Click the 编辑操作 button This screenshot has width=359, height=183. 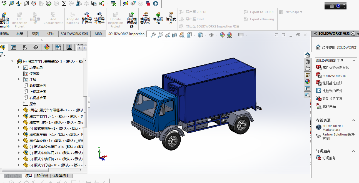(158, 18)
